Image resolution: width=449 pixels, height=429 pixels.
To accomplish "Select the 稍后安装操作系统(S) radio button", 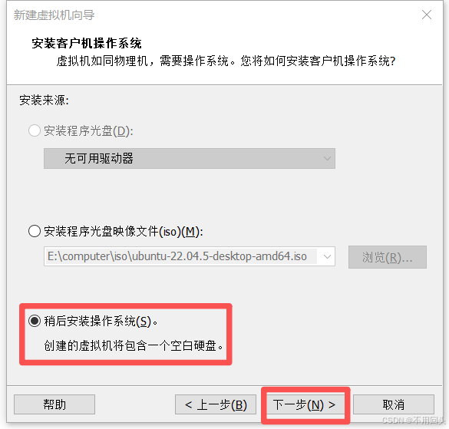I will [35, 321].
